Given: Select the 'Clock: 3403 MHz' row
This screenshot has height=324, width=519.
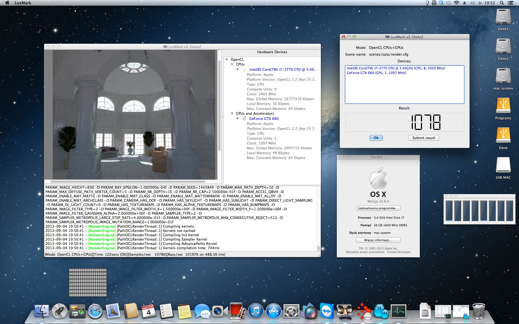Looking at the screenshot, I should click(x=261, y=94).
